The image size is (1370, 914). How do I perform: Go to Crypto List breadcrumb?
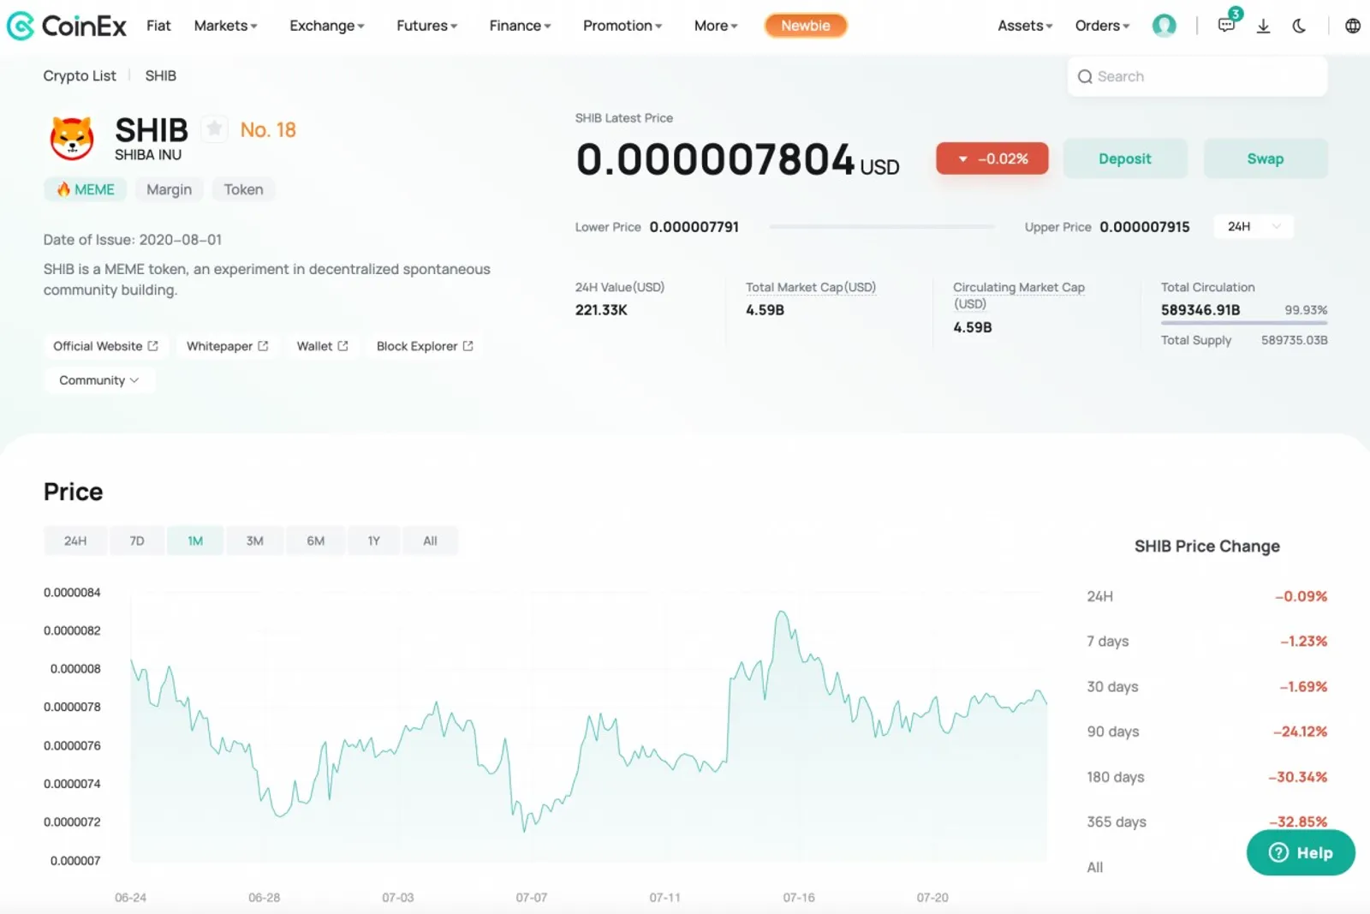coord(80,75)
